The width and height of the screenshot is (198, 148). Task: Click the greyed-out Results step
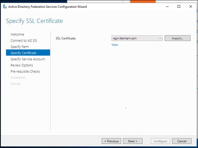point(15,84)
